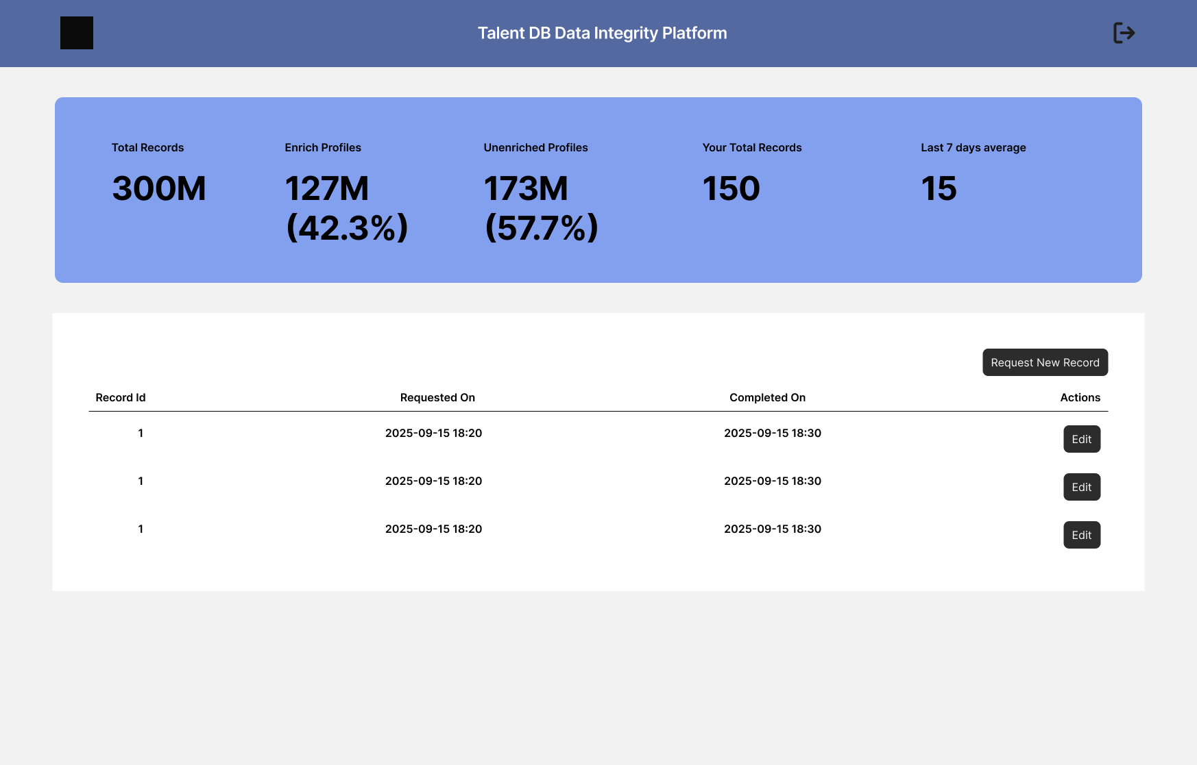Click the Talent DB Data Integrity Platform title

pyautogui.click(x=603, y=32)
